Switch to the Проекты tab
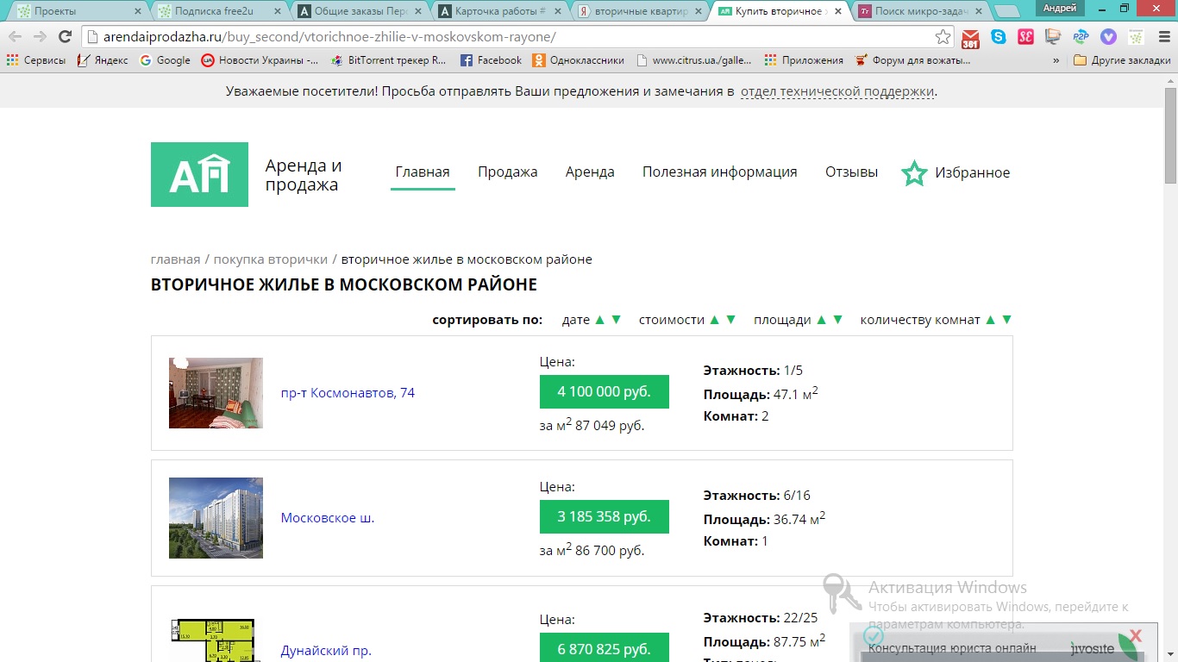The height and width of the screenshot is (662, 1178). click(x=78, y=11)
